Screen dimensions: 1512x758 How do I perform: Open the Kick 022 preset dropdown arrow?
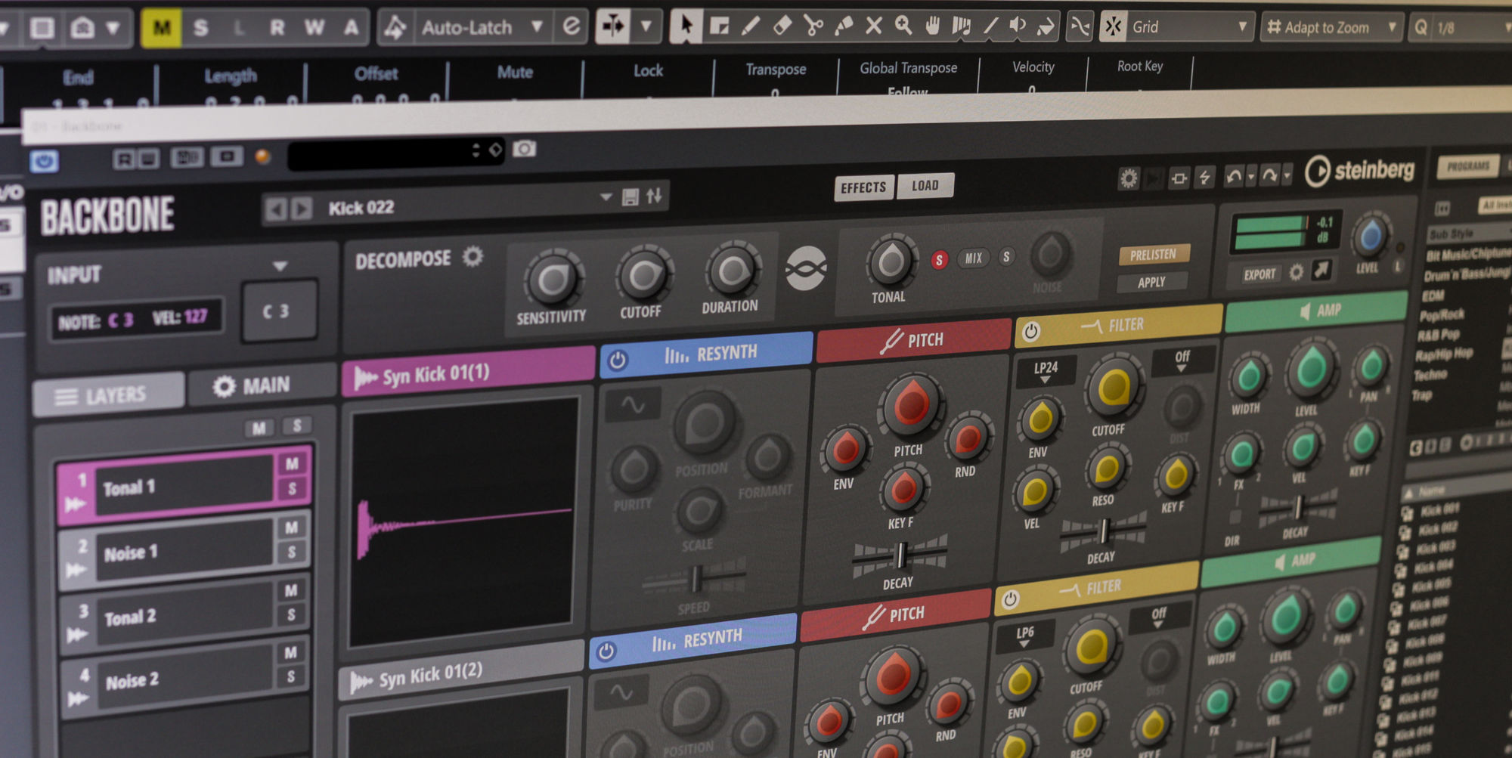click(x=606, y=197)
